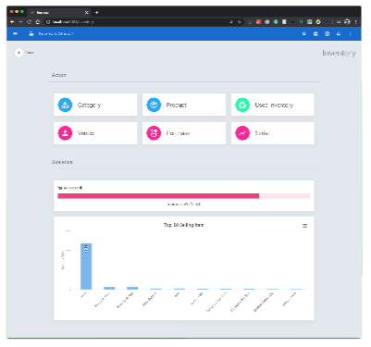
Task: Click the browser three-dots menu
Action: click(356, 21)
